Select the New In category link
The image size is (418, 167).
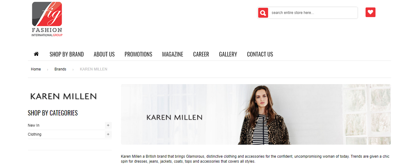pos(34,125)
